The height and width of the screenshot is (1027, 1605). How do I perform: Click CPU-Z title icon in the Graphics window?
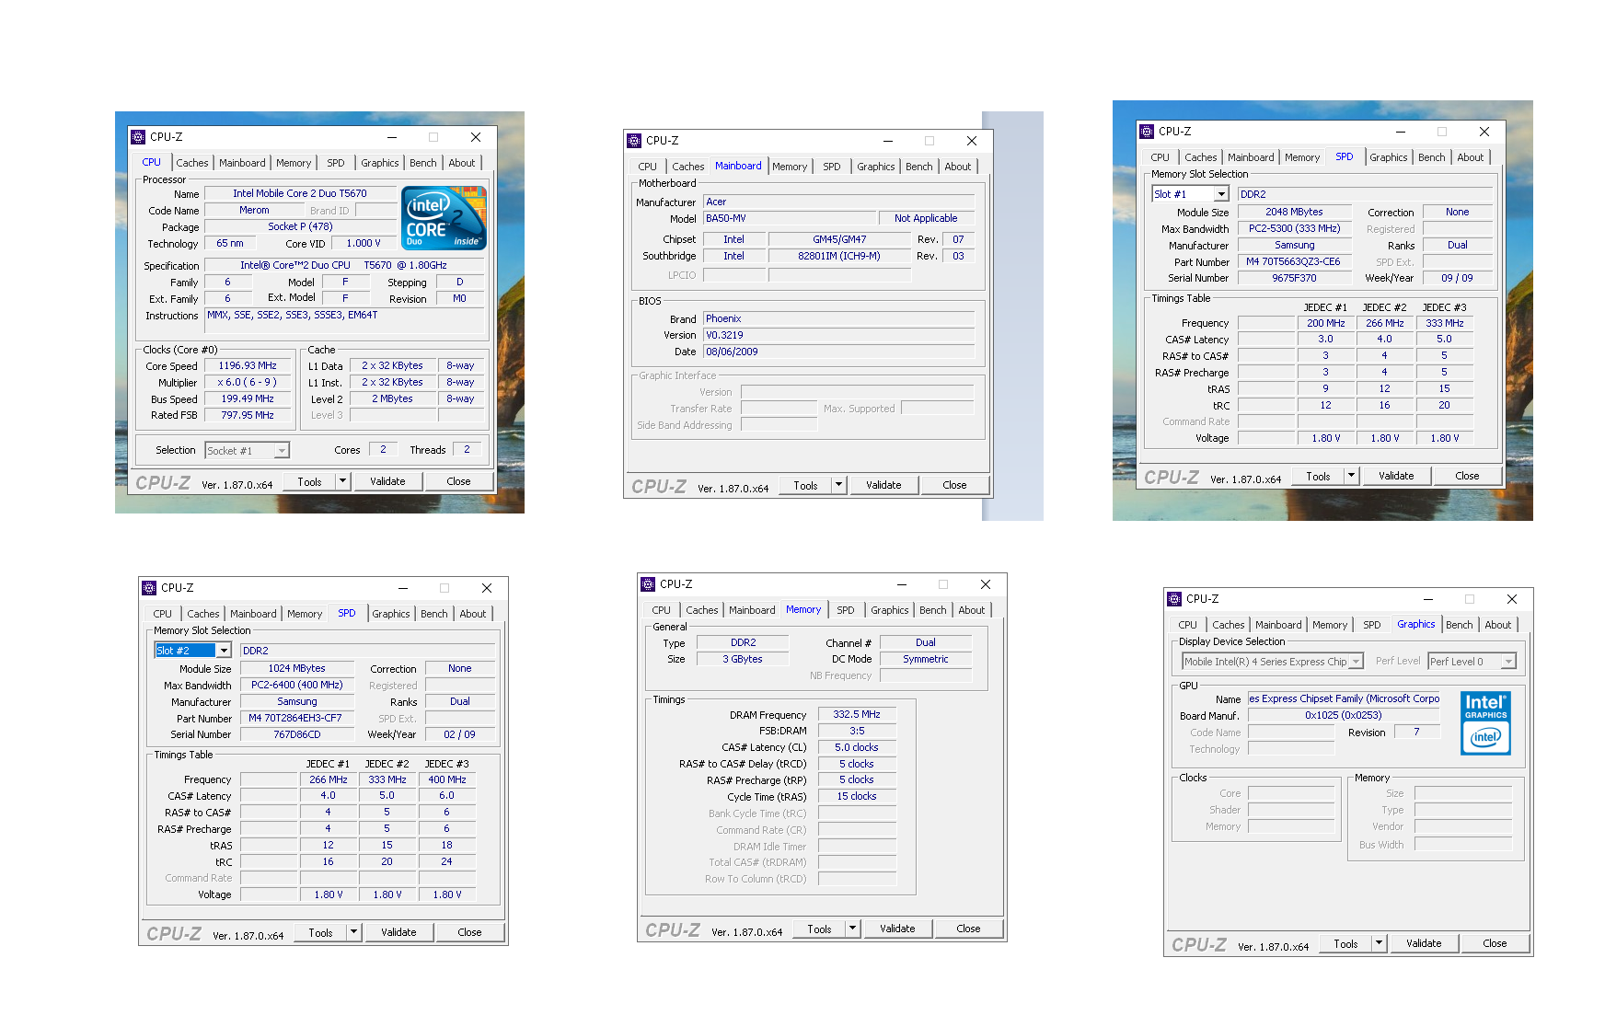[1174, 599]
